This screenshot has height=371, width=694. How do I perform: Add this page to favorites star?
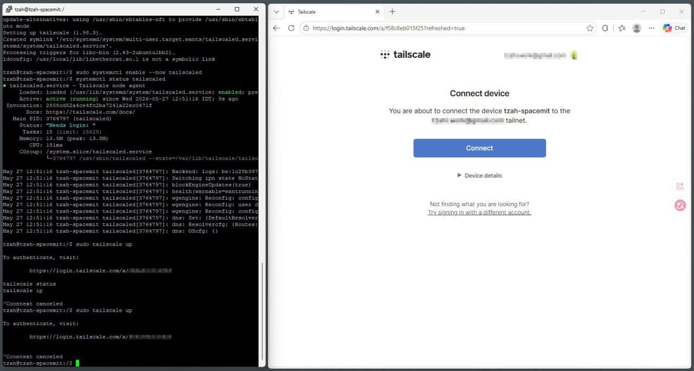(590, 28)
